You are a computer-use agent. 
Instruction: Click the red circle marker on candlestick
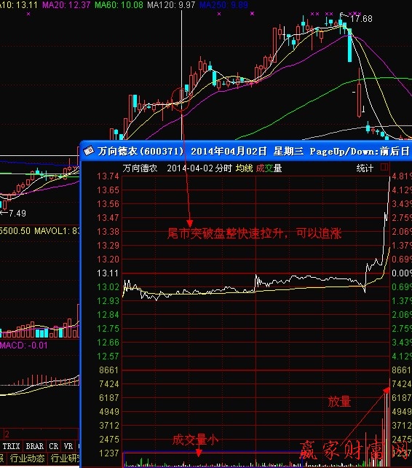pyautogui.click(x=181, y=99)
